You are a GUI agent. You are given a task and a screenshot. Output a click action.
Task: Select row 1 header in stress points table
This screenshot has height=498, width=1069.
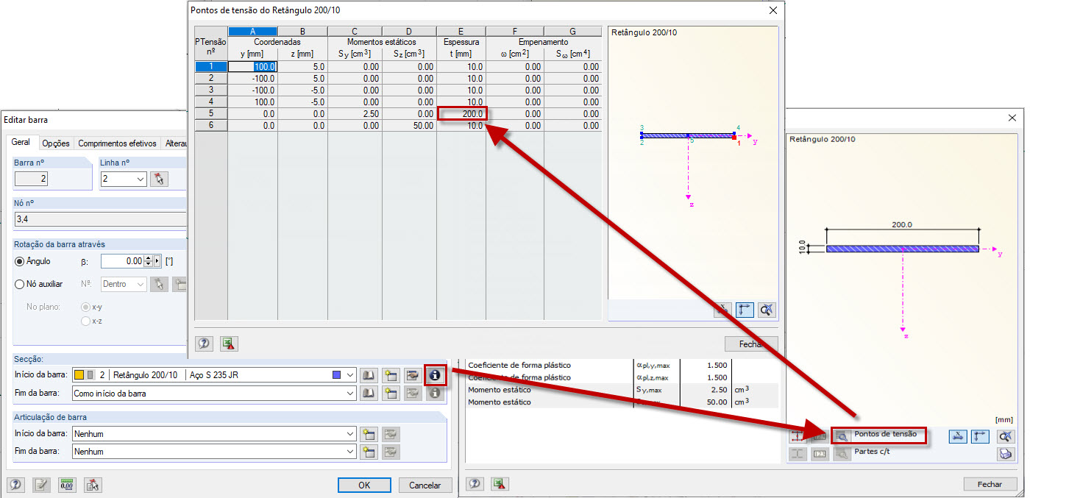[211, 66]
